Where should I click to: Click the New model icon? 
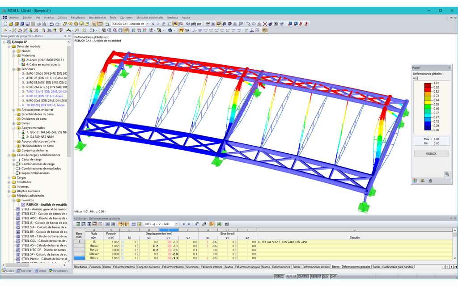pos(5,24)
